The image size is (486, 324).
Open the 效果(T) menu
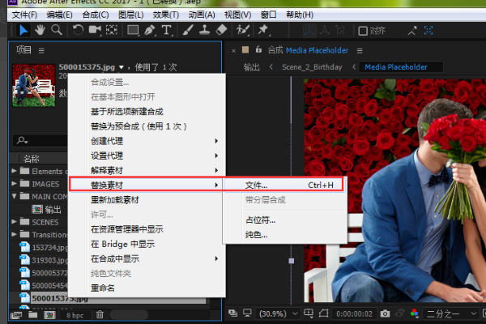[x=166, y=15]
